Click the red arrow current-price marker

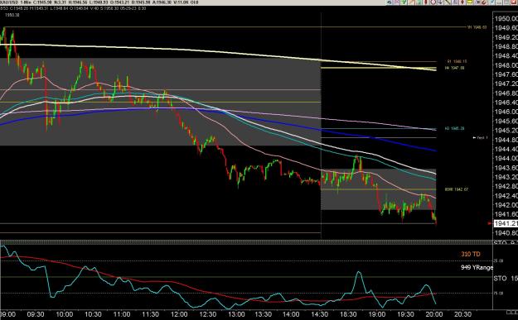(x=490, y=223)
